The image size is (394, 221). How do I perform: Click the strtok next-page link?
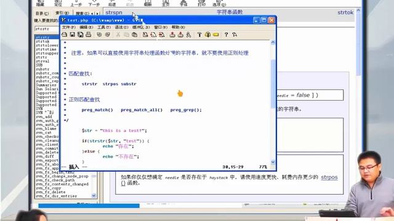[x=345, y=12]
